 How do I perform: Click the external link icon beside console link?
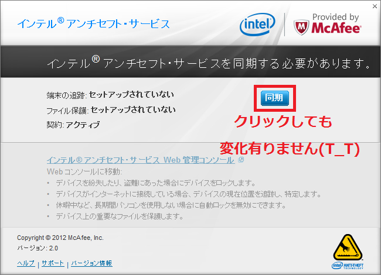click(x=241, y=160)
